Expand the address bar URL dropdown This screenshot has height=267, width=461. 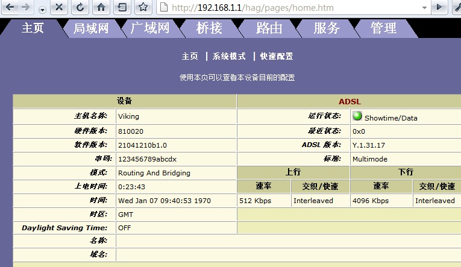424,8
